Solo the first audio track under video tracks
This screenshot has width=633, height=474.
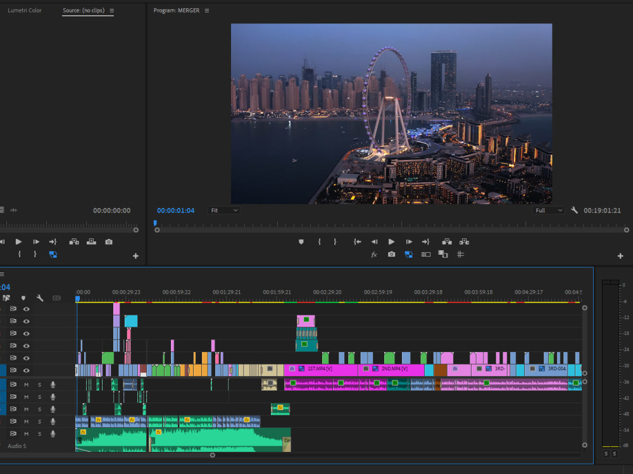click(x=39, y=384)
